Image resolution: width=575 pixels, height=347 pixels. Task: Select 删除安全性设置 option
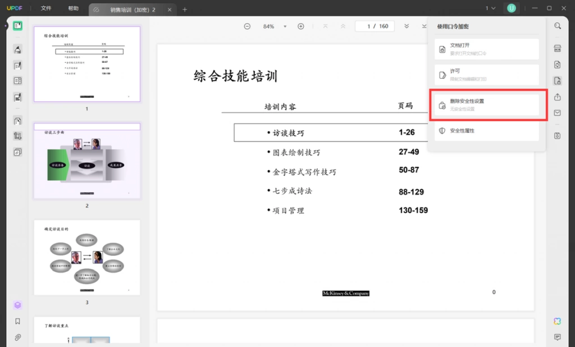pyautogui.click(x=487, y=105)
